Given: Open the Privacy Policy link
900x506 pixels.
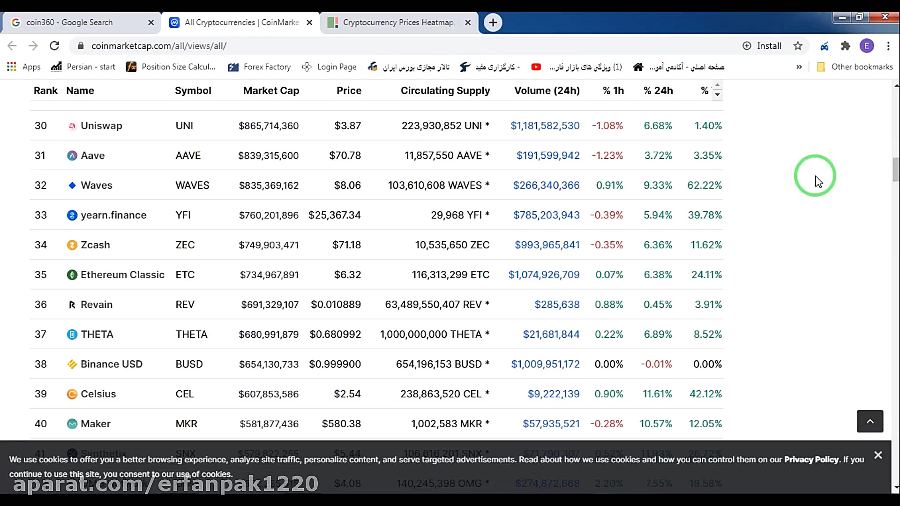Looking at the screenshot, I should [811, 460].
